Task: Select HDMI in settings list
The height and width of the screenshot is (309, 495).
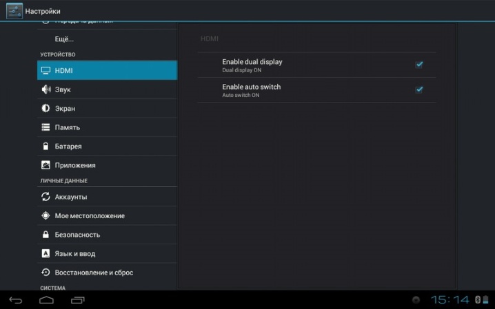Action: tap(107, 71)
